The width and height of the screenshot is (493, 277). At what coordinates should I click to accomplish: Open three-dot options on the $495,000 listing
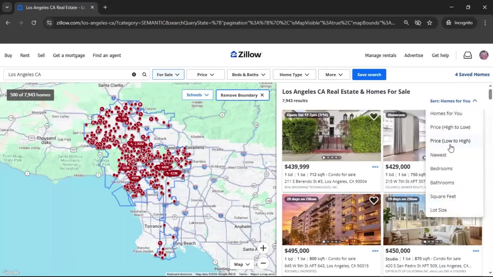click(375, 251)
